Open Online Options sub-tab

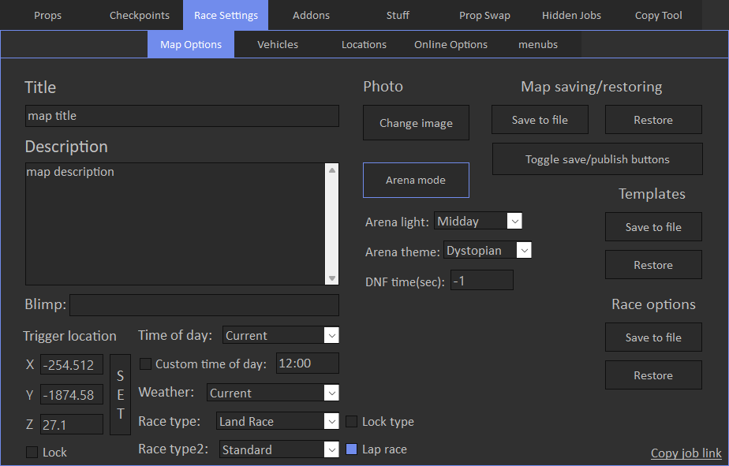pos(451,45)
